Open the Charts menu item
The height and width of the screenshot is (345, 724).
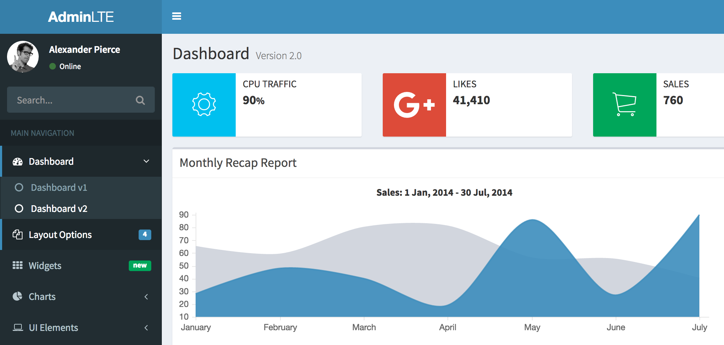(81, 296)
